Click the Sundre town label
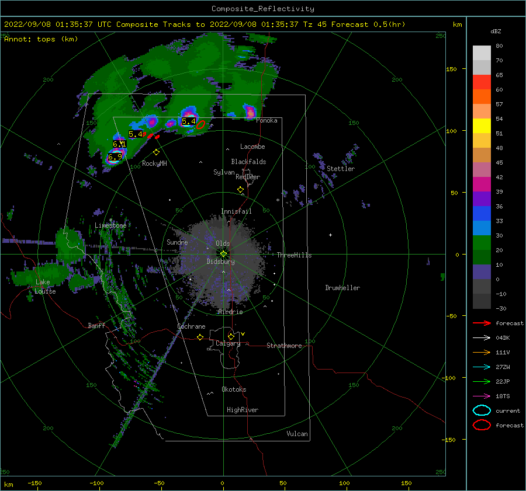Viewport: 526px width, 491px height. point(177,242)
